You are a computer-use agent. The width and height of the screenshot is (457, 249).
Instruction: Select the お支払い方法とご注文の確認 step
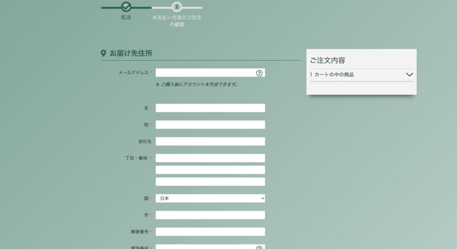(177, 21)
